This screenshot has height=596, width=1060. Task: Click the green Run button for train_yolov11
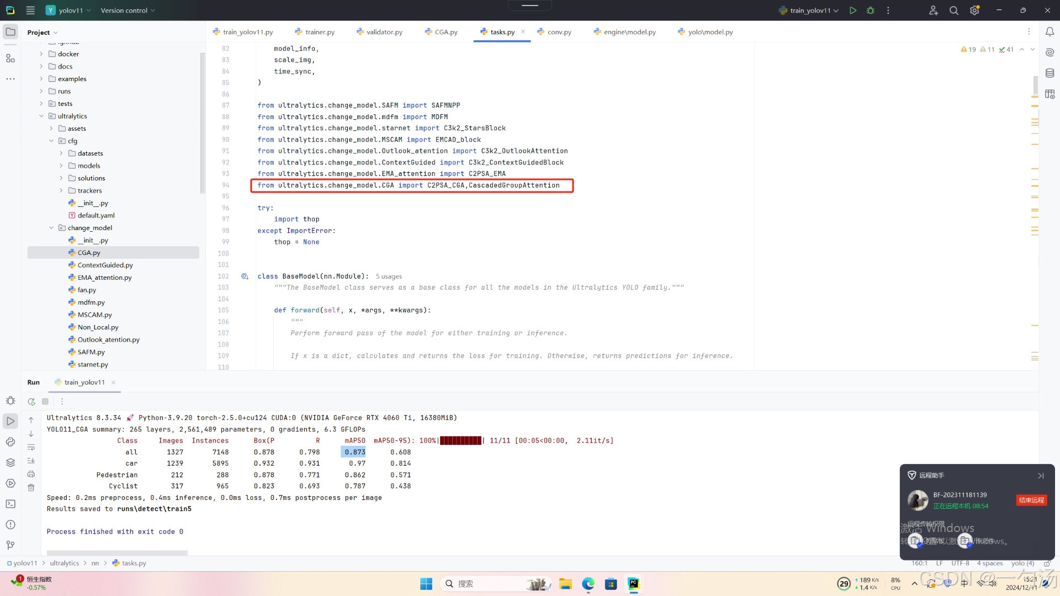853,10
